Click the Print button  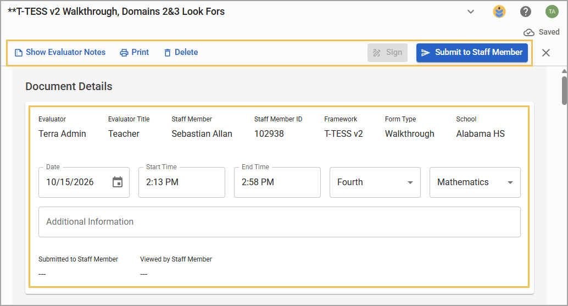pyautogui.click(x=135, y=53)
